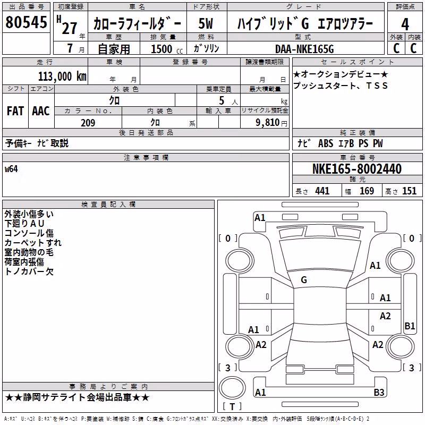Click inspector note 外装小傷多い

(29, 214)
